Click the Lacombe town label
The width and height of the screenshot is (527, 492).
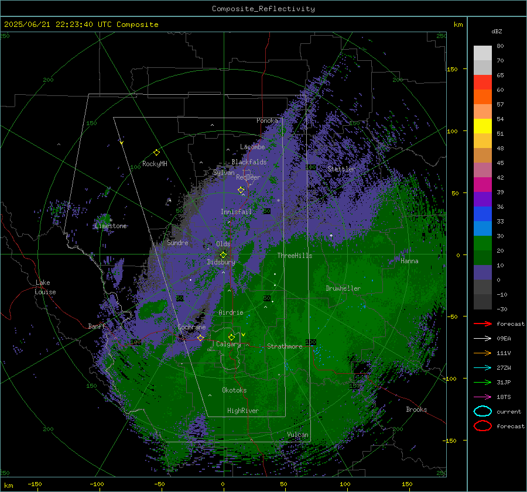pos(252,147)
